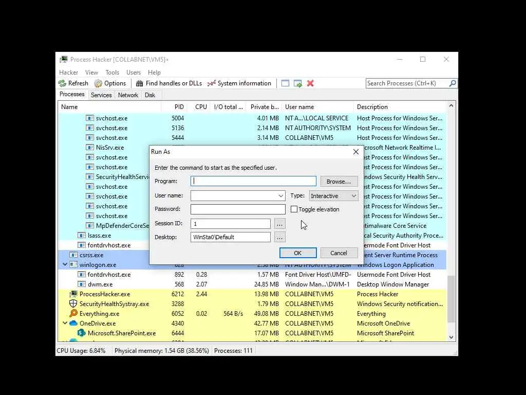Open the Users menu
526x395 pixels.
(x=134, y=73)
